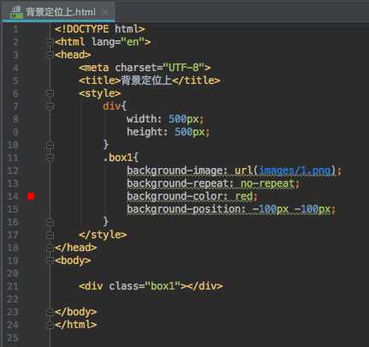Select the 背景定位上.html editor tab
The width and height of the screenshot is (369, 347).
coord(58,12)
